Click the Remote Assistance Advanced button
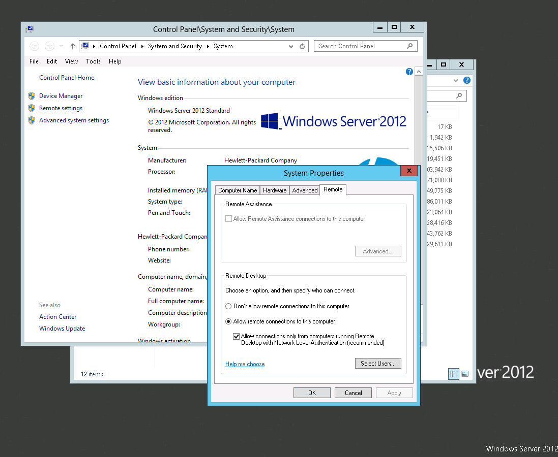The width and height of the screenshot is (558, 457). (378, 251)
